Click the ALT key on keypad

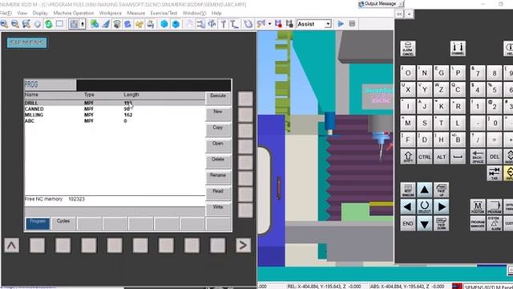pos(441,157)
